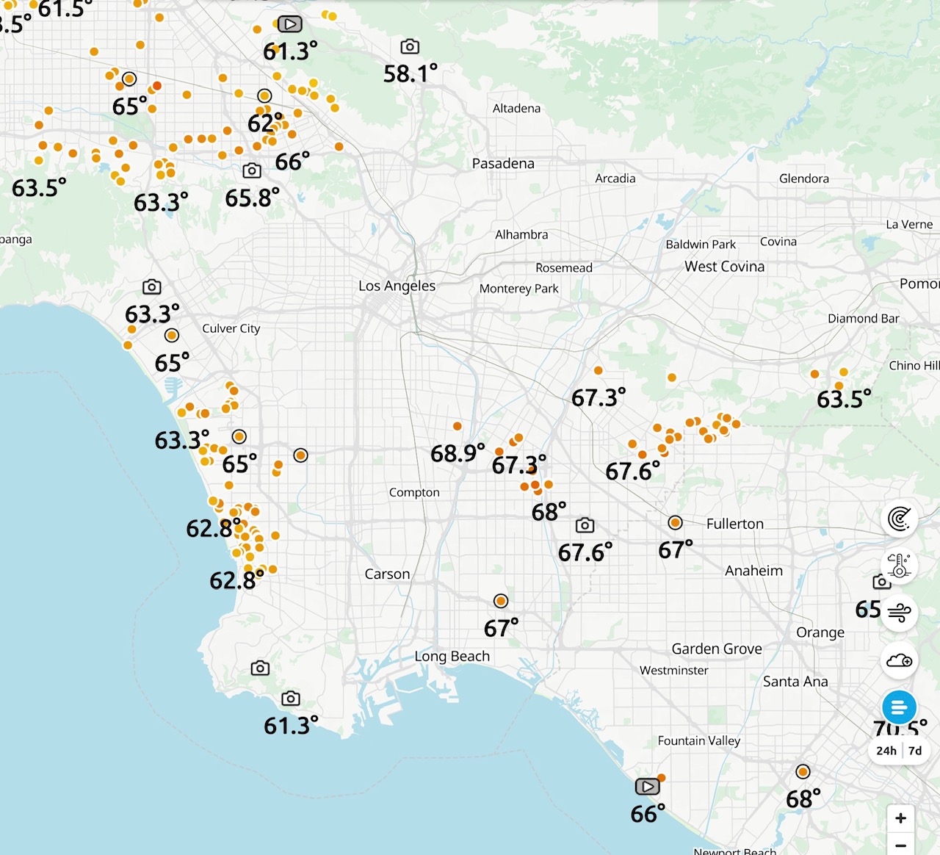Click the Los Angeles city label

coord(397,286)
